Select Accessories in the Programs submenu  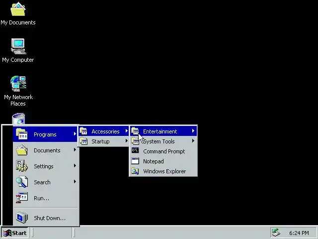104,131
